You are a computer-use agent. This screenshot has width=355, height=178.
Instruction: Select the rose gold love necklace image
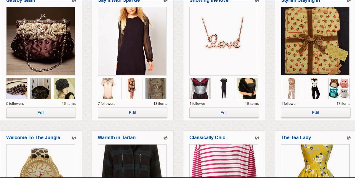tap(224, 41)
